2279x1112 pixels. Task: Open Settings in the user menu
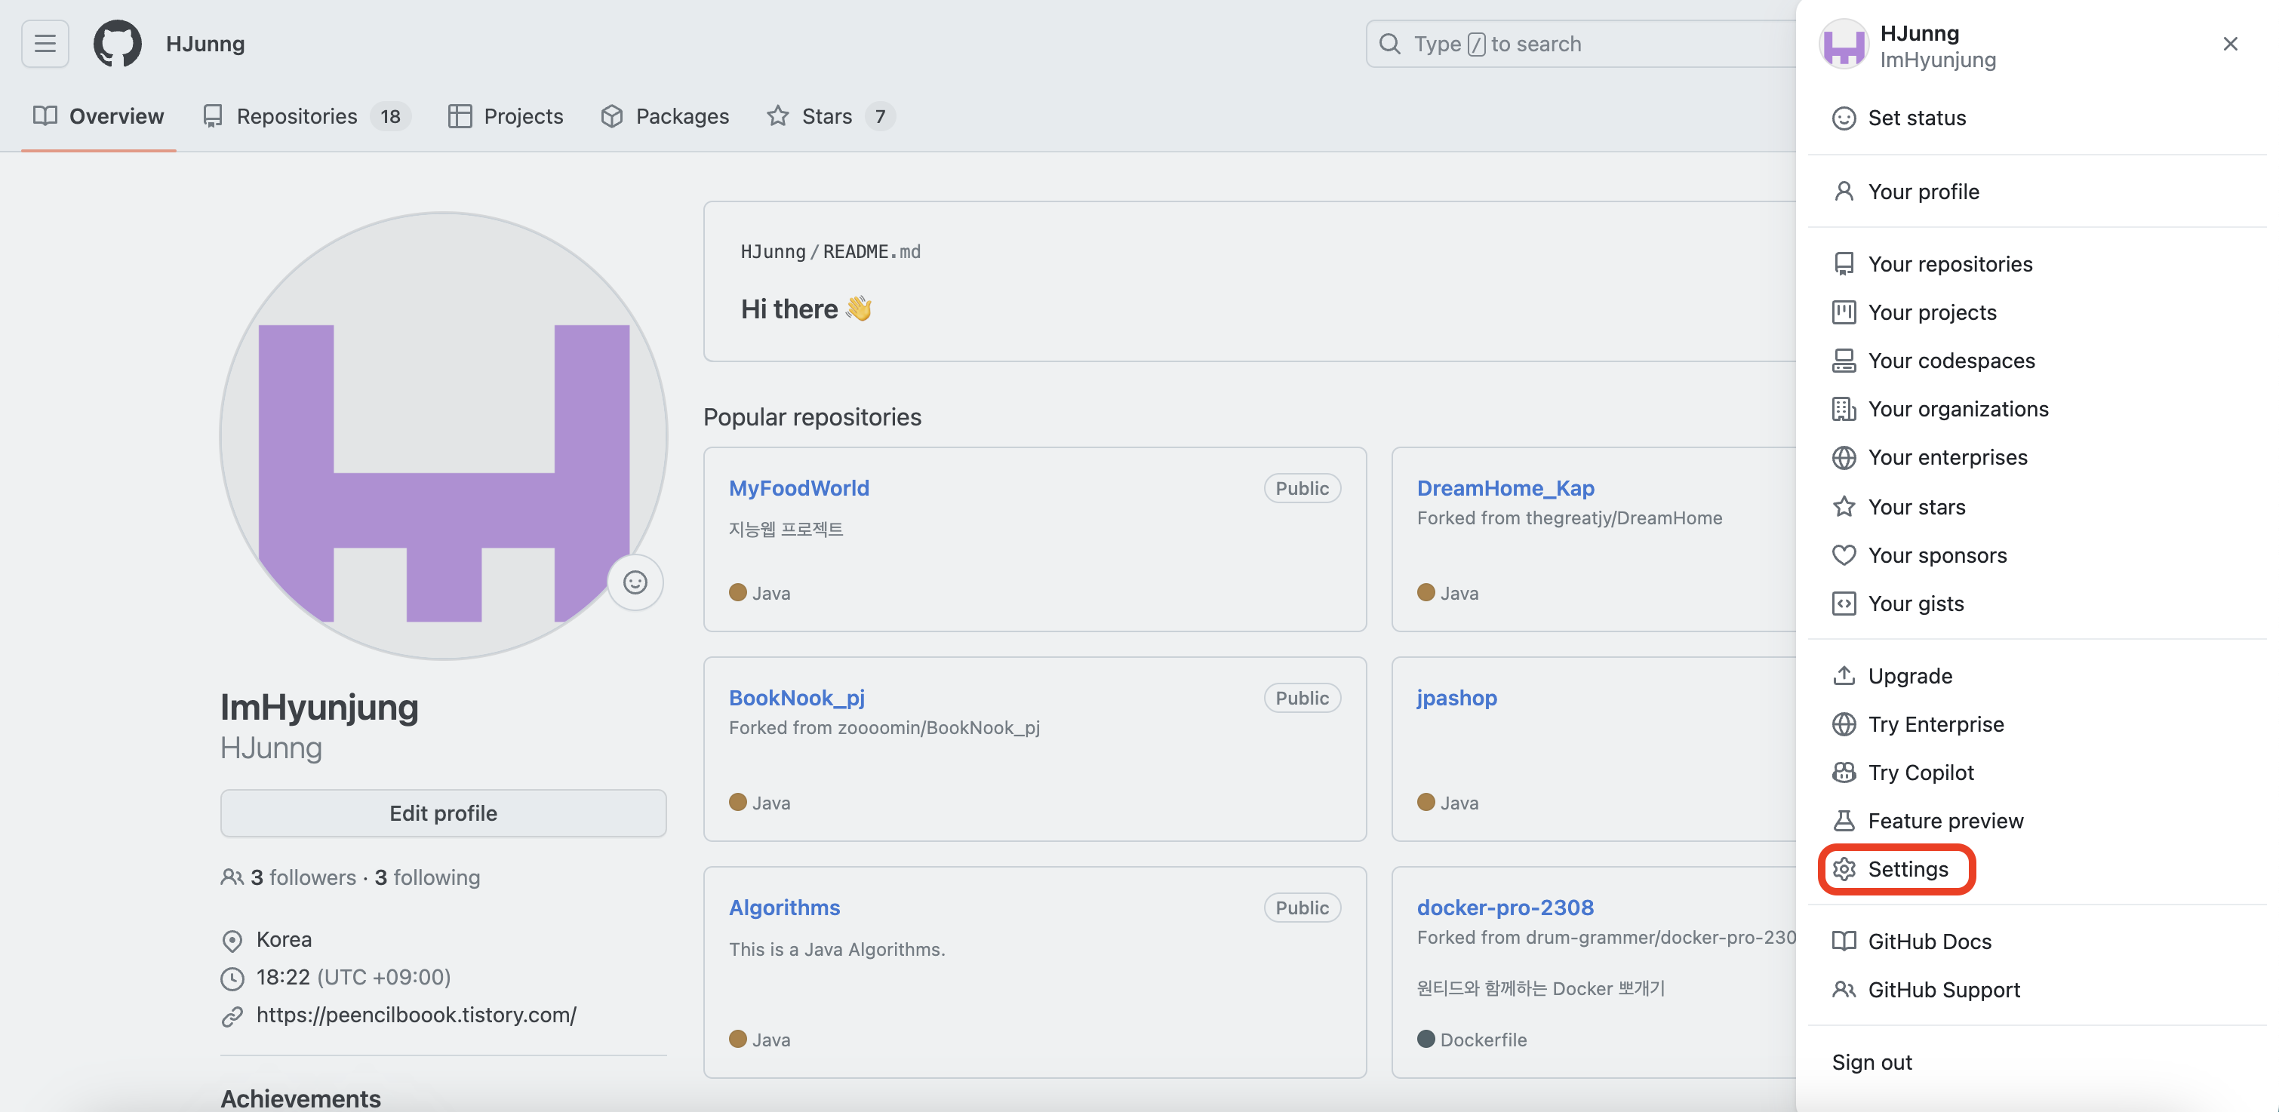point(1908,870)
